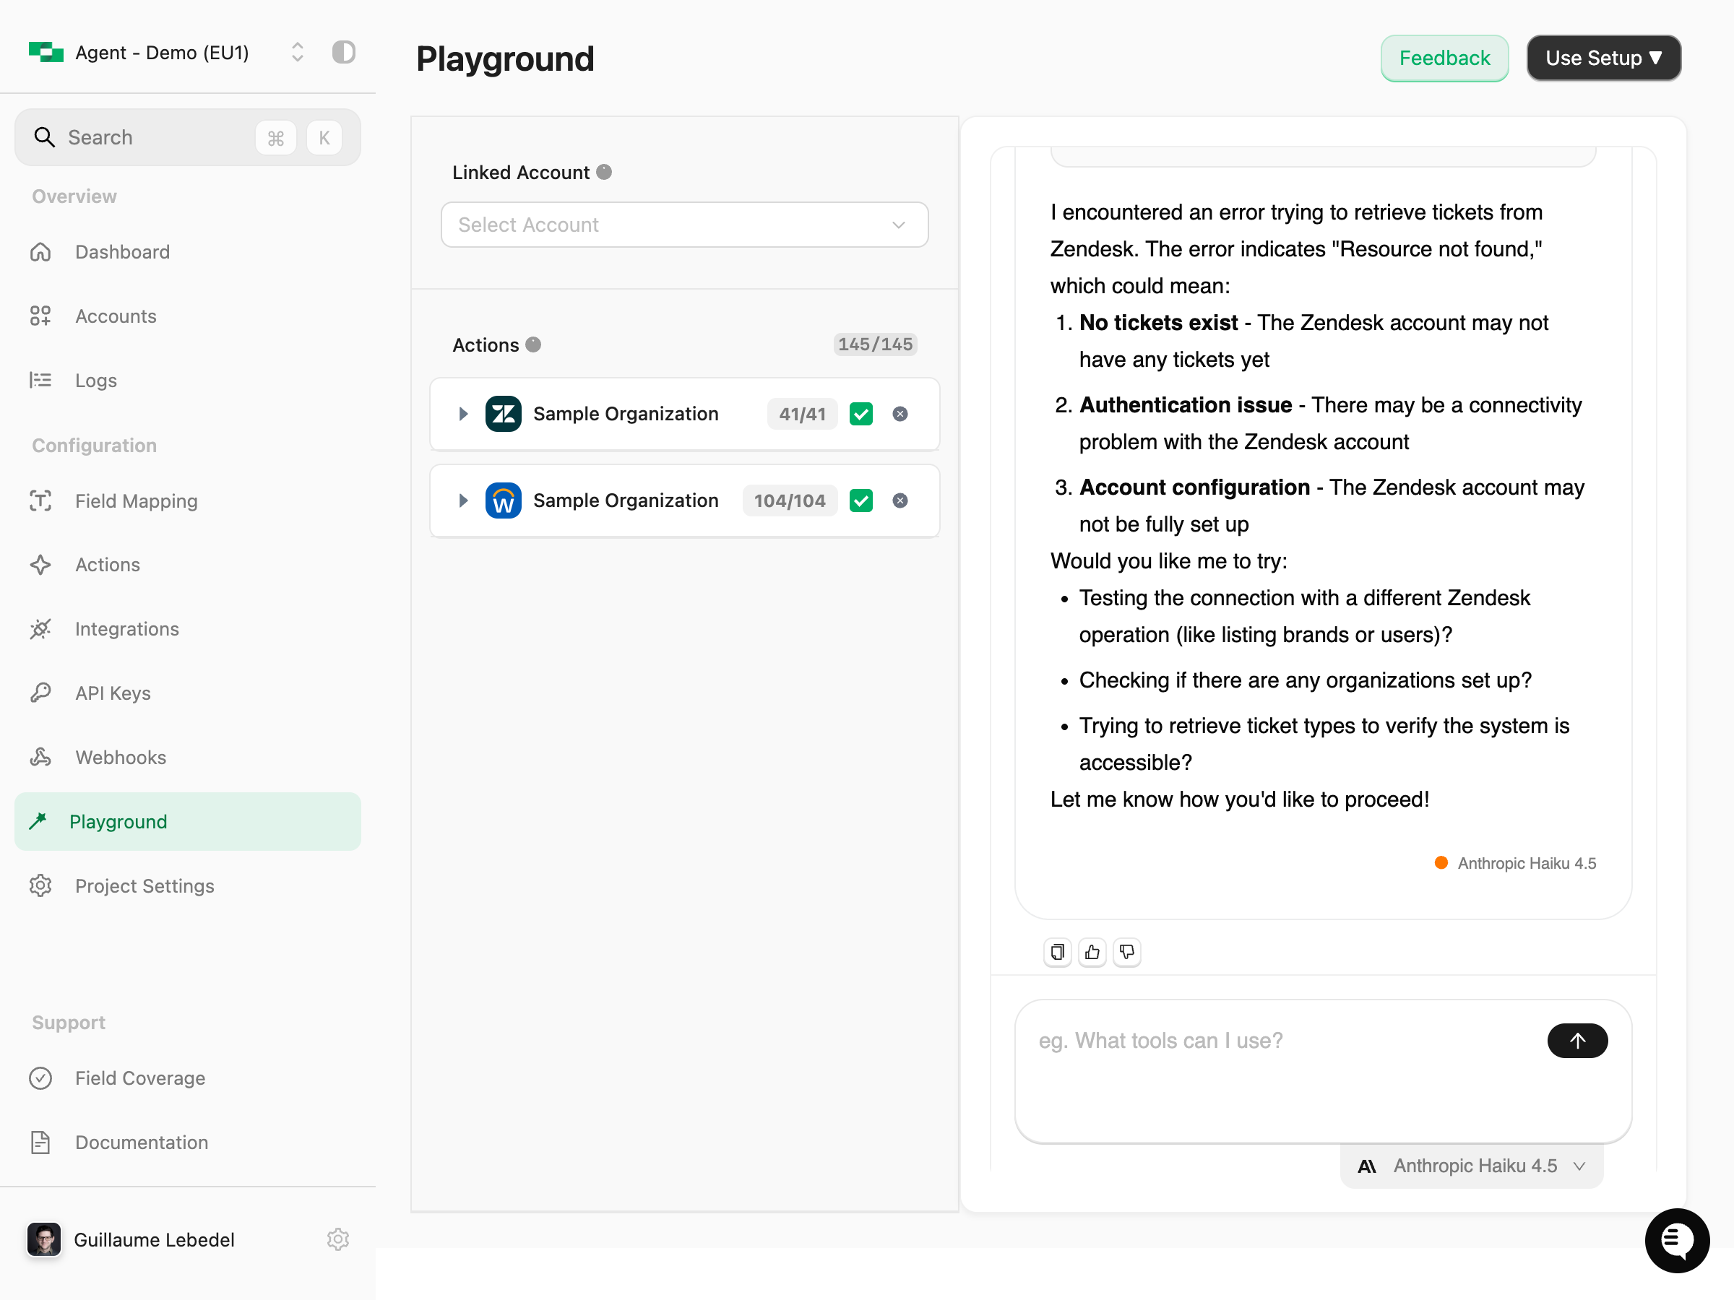1734x1300 pixels.
Task: Open the Integrations page
Action: [127, 628]
